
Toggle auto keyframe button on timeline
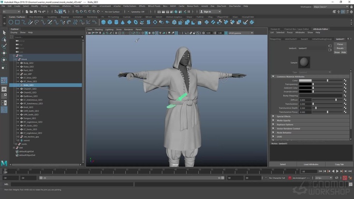click(345, 178)
